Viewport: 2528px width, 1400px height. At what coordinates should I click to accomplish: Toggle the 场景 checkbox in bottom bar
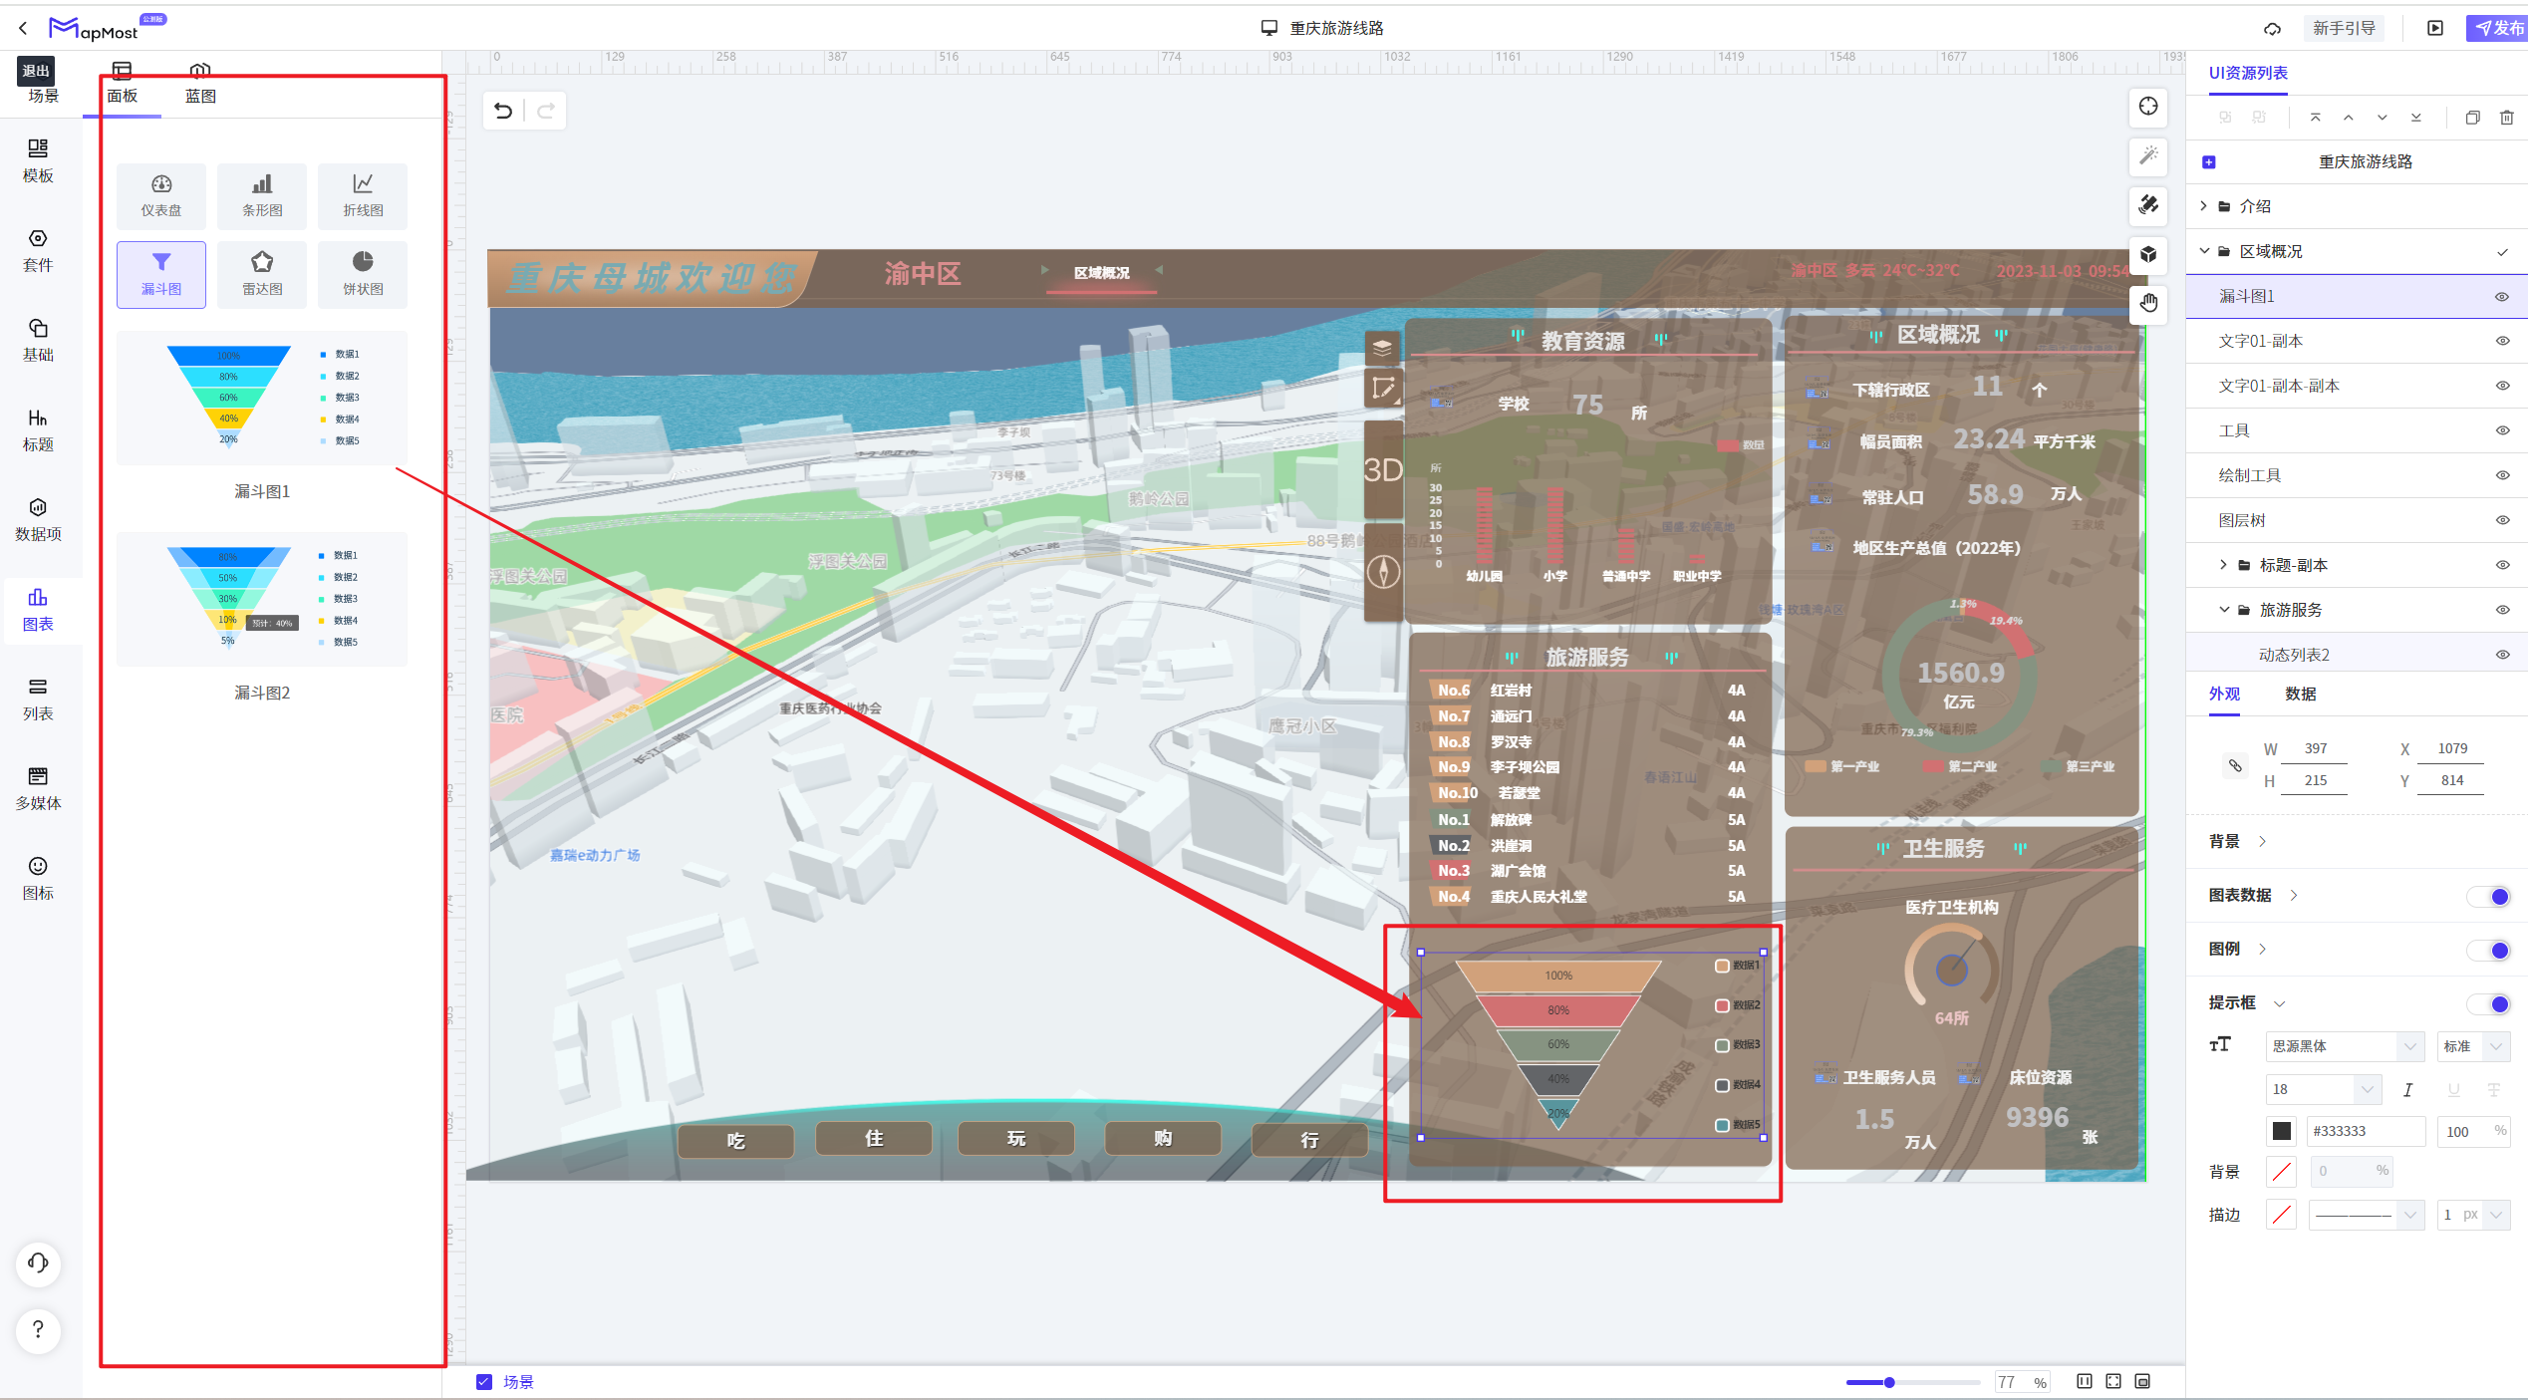point(484,1382)
